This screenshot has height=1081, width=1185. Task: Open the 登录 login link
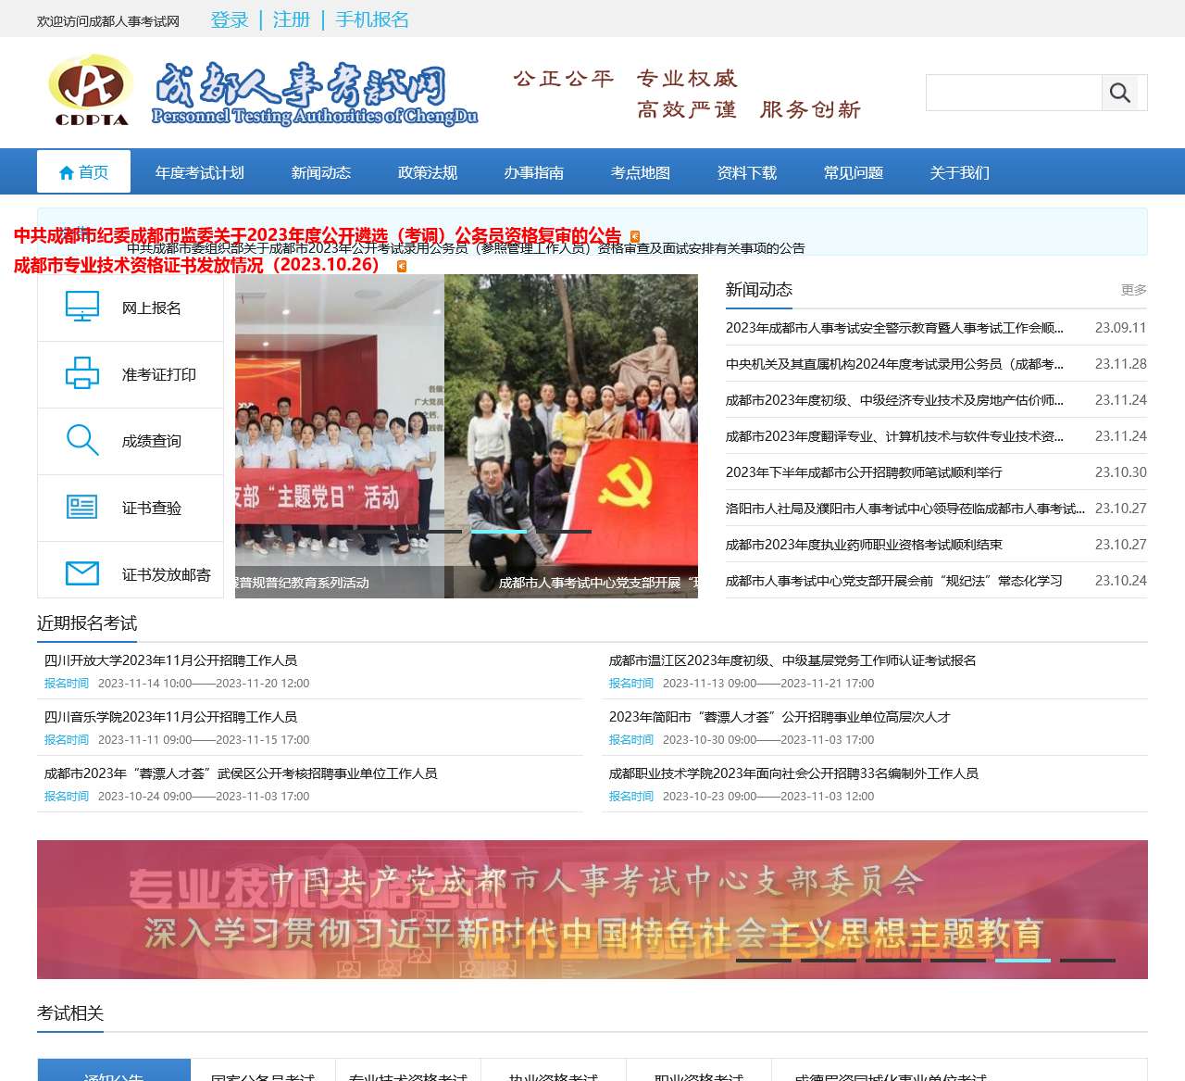[x=230, y=19]
